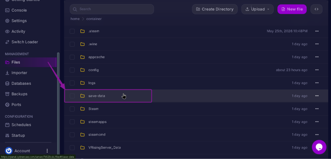Open the config folder name
Screen dimensions: 331x159
click(x=93, y=70)
